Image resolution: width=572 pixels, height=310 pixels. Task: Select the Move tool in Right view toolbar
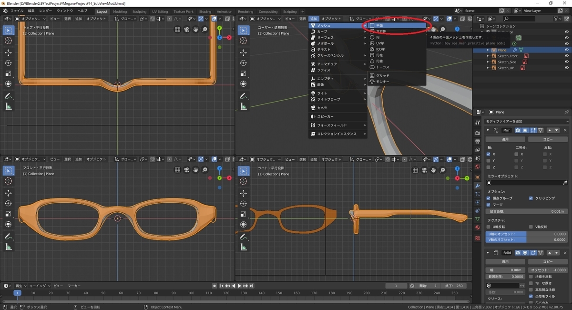pyautogui.click(x=244, y=193)
